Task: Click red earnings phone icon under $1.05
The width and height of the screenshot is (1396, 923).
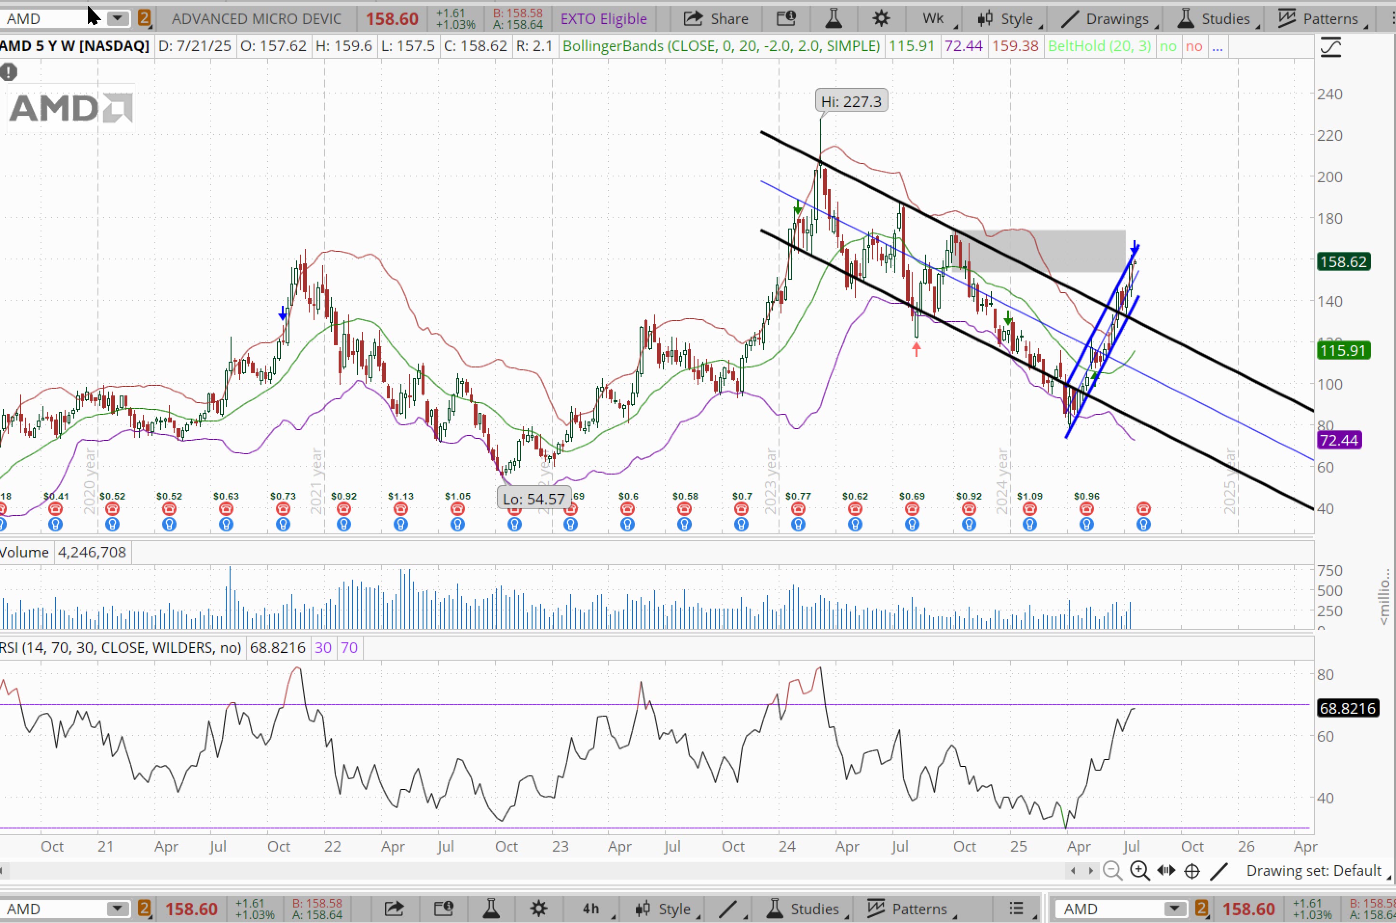Action: click(457, 509)
